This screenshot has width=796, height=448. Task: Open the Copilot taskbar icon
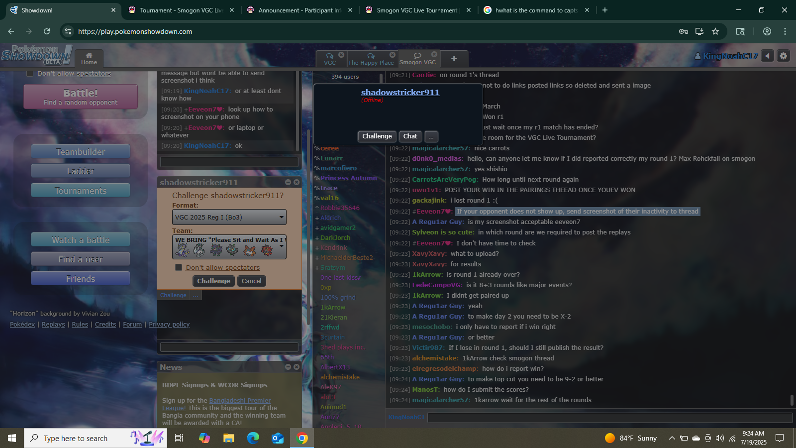click(x=204, y=438)
